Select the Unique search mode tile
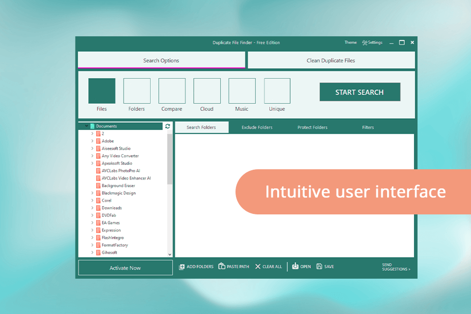 click(x=277, y=91)
